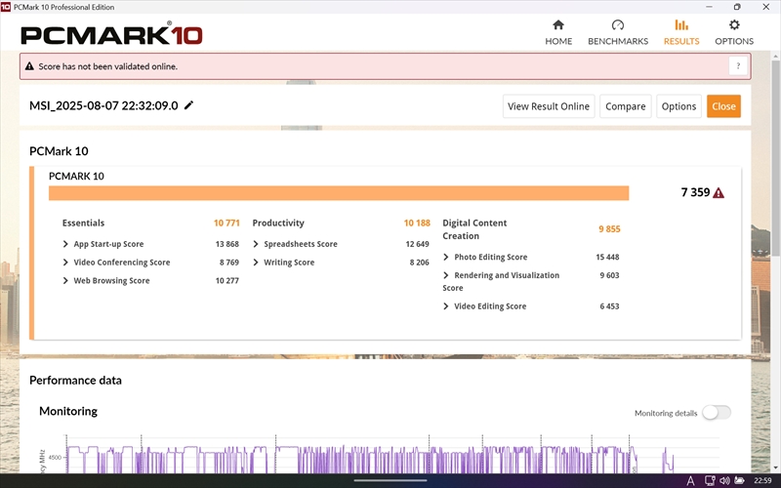The width and height of the screenshot is (781, 488).
Task: Click the Essentials score 10 771
Action: click(226, 224)
